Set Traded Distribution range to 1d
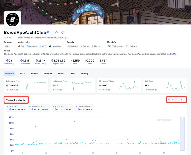 click(169, 100)
